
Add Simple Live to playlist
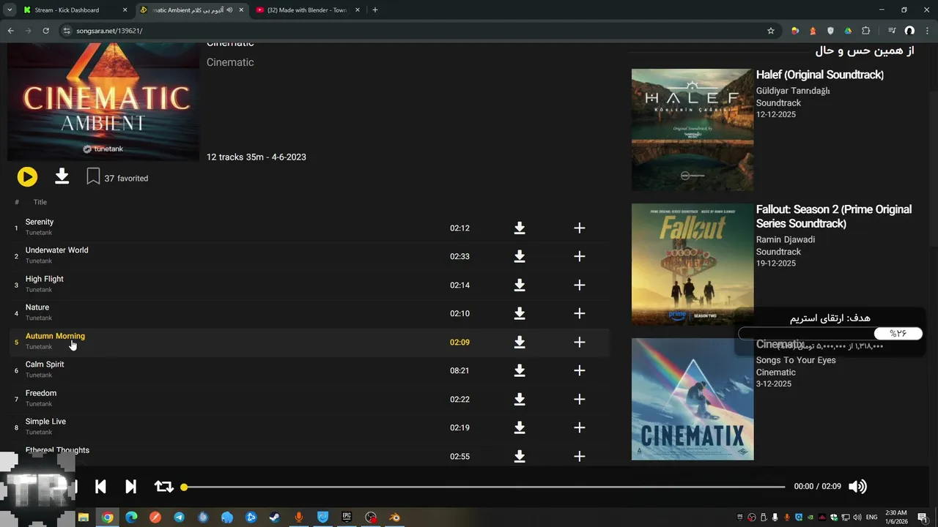click(580, 428)
